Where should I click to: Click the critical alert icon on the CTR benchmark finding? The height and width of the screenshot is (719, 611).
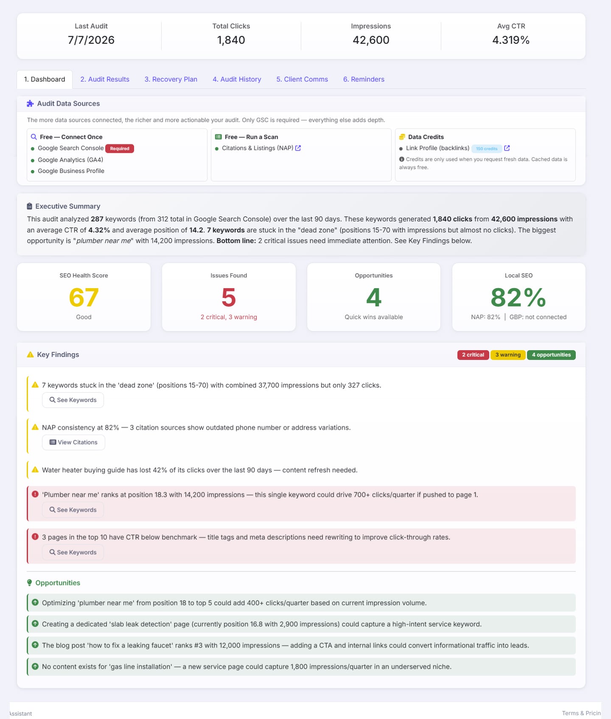tap(35, 537)
